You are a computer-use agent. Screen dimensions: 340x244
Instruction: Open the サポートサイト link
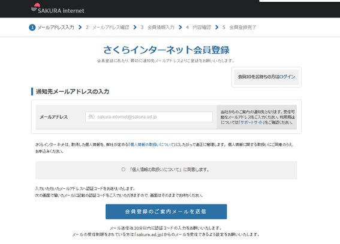pyautogui.click(x=251, y=122)
